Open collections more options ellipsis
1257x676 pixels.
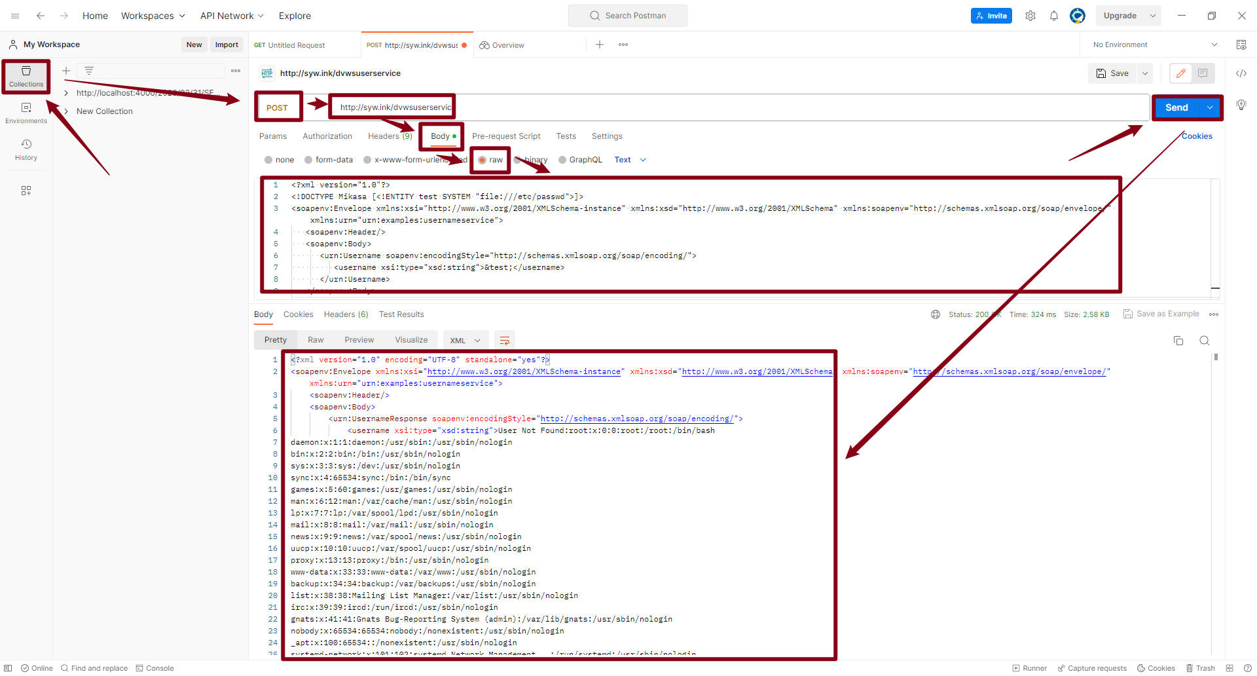[x=236, y=71]
